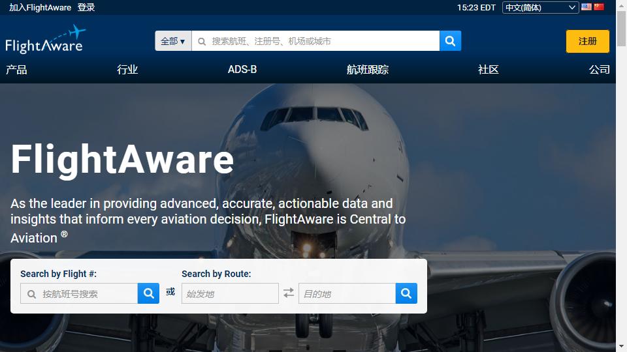The image size is (627, 352).
Task: Click the FlightAware logo
Action: pos(45,40)
